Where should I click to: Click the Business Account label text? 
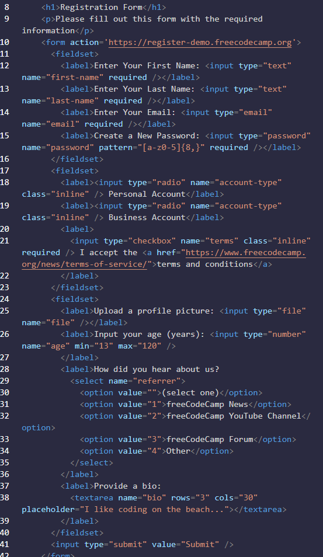(147, 217)
